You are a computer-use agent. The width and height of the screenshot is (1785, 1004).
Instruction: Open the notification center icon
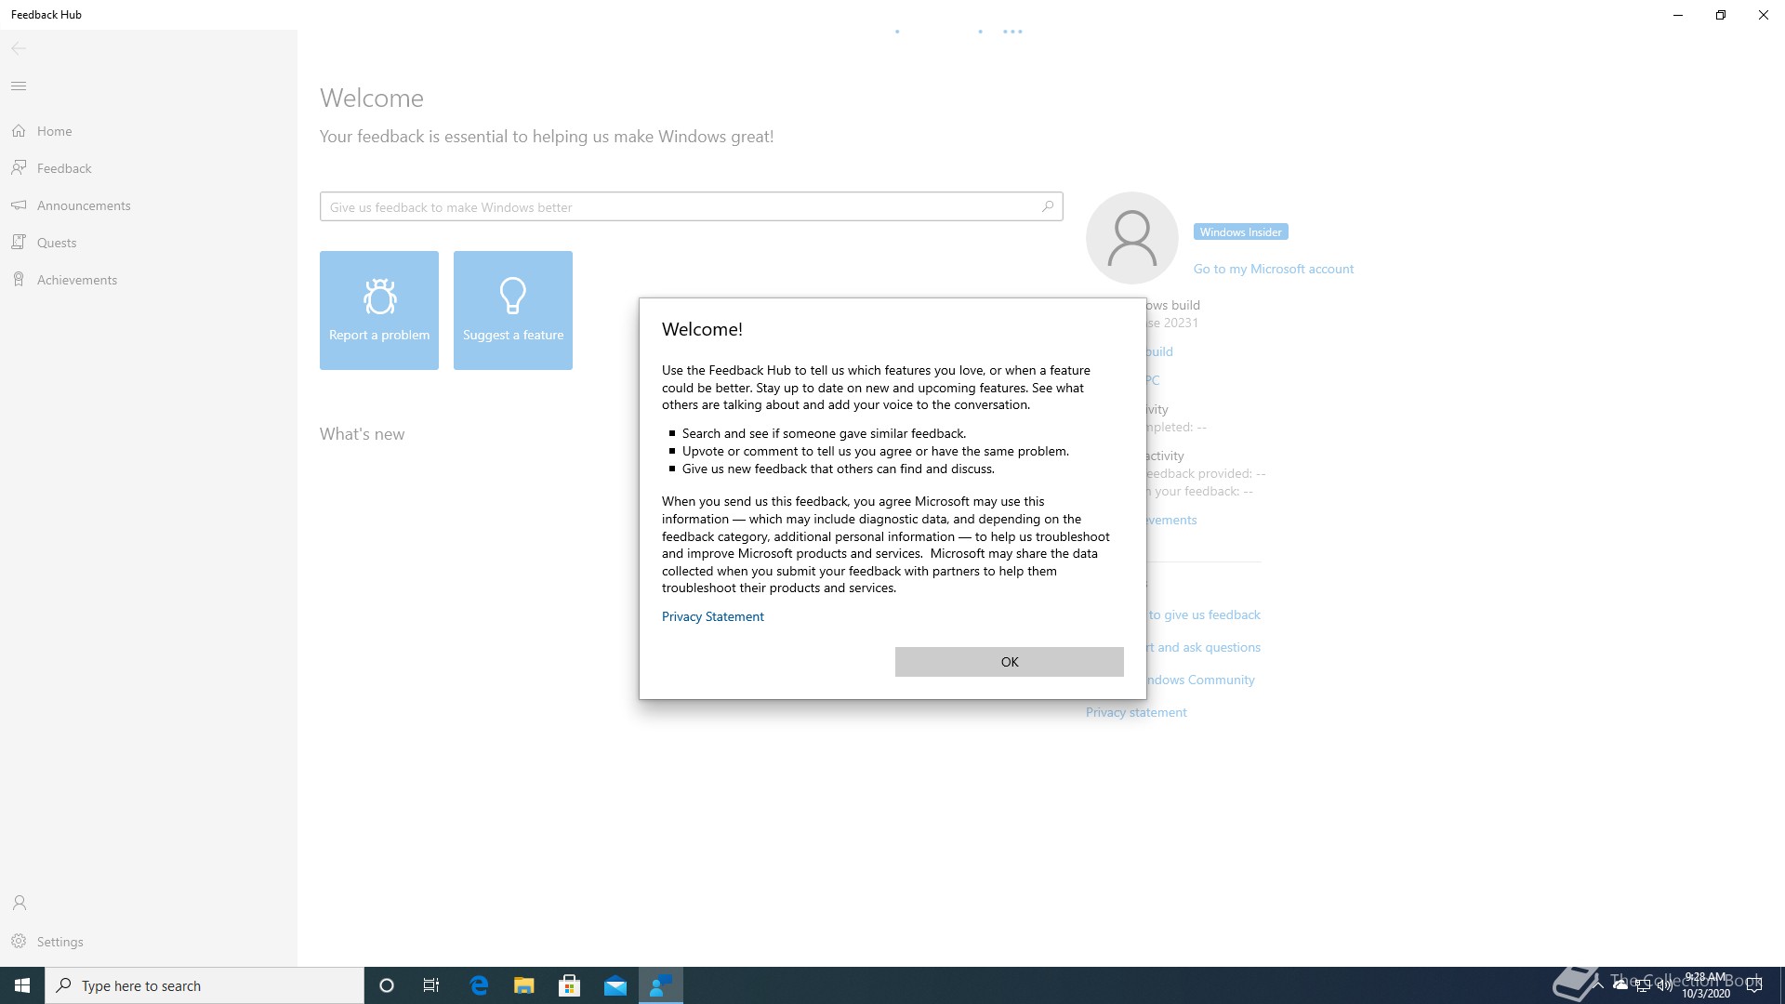click(1754, 985)
